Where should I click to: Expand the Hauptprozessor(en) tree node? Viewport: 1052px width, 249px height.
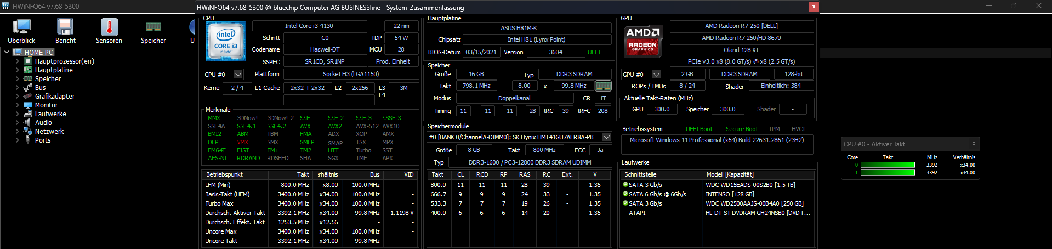click(17, 61)
